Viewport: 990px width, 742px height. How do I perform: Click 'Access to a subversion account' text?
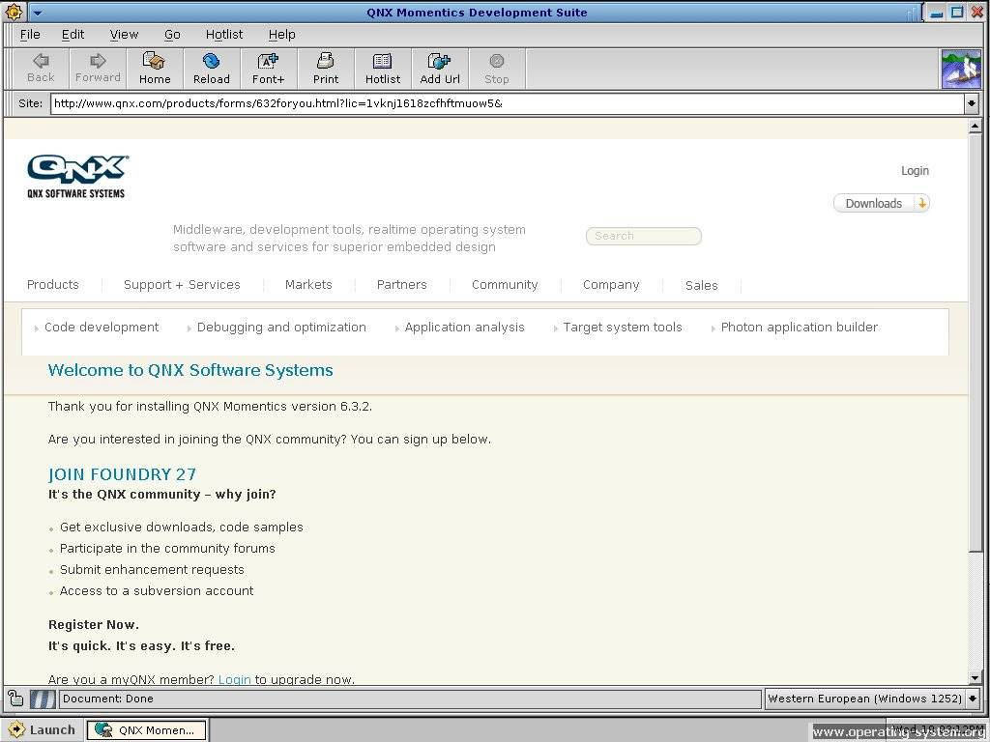[x=157, y=591]
